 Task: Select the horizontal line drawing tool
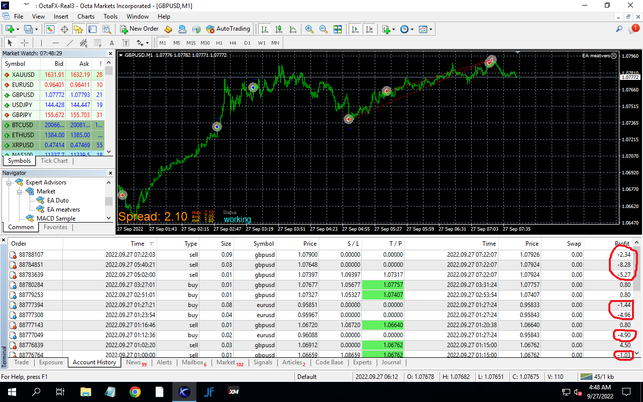click(x=56, y=43)
